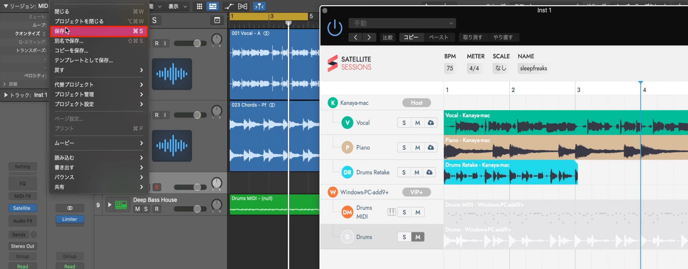The width and height of the screenshot is (688, 269).
Task: Click the コピー button in plugin header
Action: point(411,37)
